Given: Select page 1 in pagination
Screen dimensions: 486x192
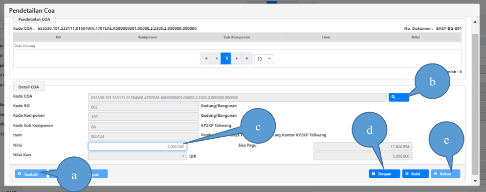Looking at the screenshot, I should click(226, 58).
